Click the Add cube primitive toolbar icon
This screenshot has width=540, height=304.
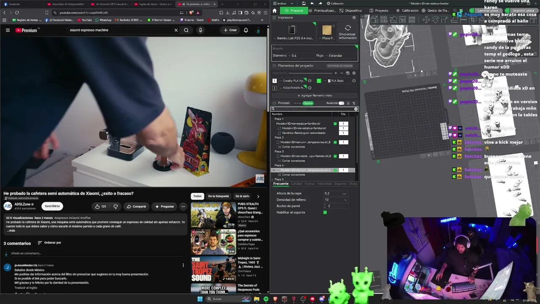point(374,19)
